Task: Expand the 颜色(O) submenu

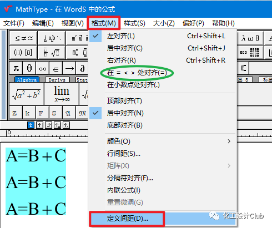Action: point(162,141)
